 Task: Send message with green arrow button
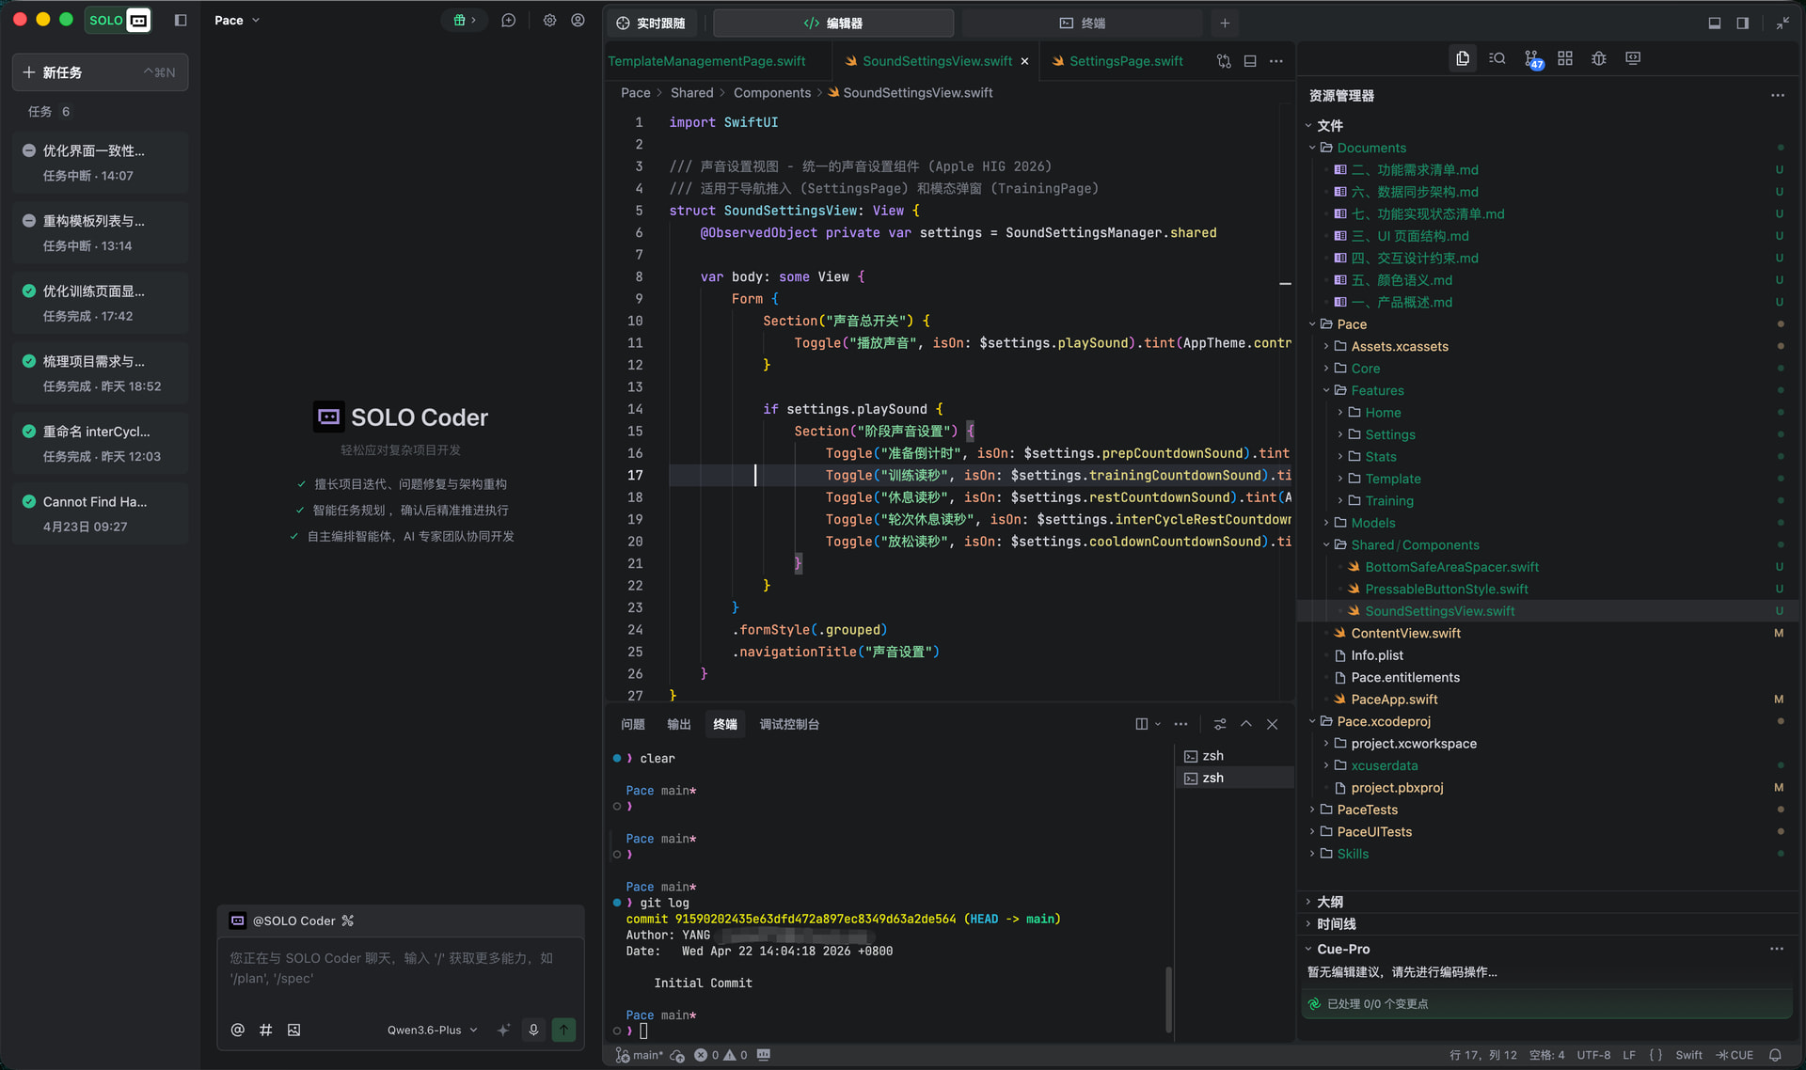pos(563,1030)
